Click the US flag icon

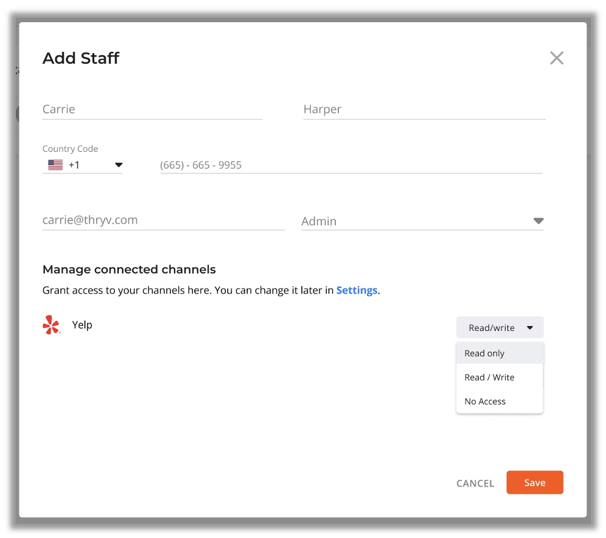(x=56, y=165)
